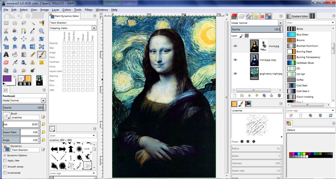Image resolution: width=336 pixels, height=179 pixels.
Task: Select the Eraser tool
Action: (x=6, y=62)
